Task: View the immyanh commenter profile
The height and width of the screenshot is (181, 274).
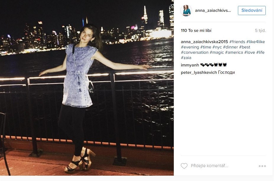Action: (x=190, y=65)
